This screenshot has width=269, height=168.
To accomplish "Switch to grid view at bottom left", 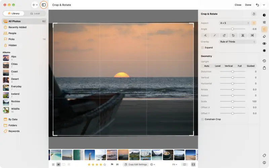I will [53, 165].
